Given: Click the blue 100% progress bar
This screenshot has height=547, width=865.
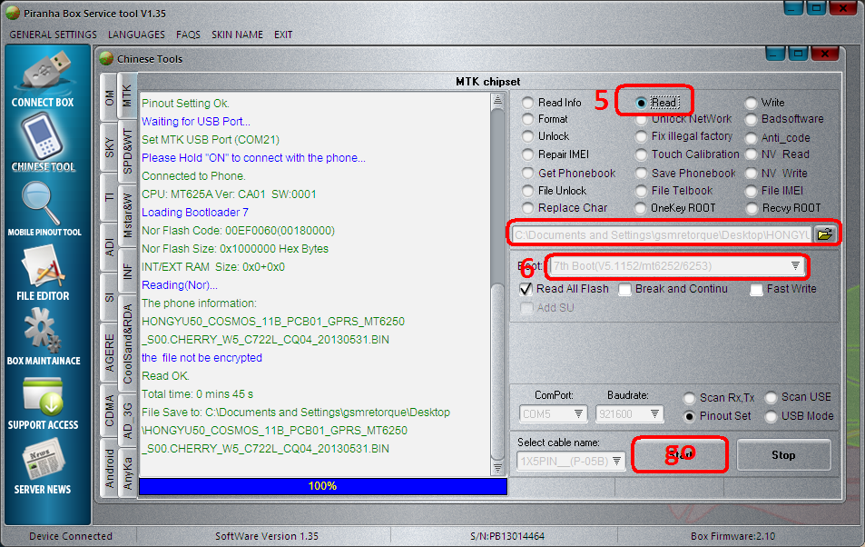Looking at the screenshot, I should pyautogui.click(x=322, y=486).
